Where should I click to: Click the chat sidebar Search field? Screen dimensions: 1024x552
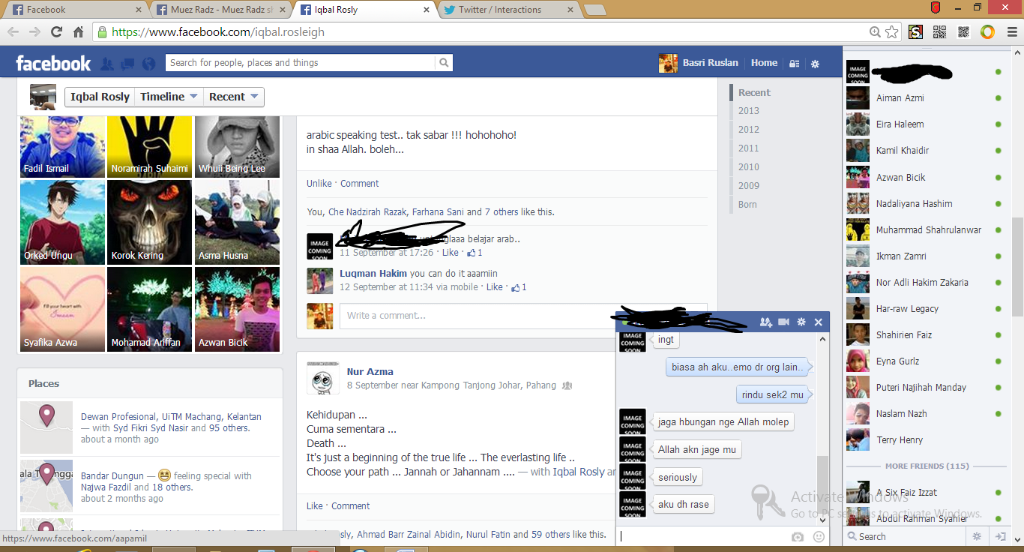[904, 536]
